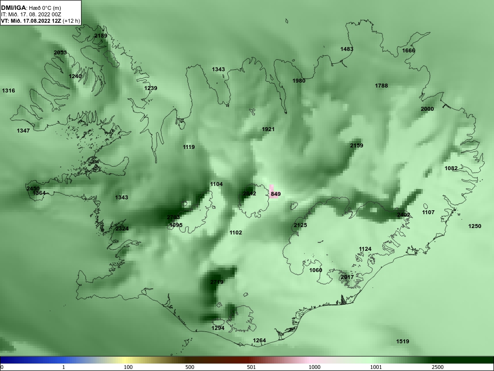494x371 pixels.
Task: Select the 2324 value label
Action: click(122, 229)
